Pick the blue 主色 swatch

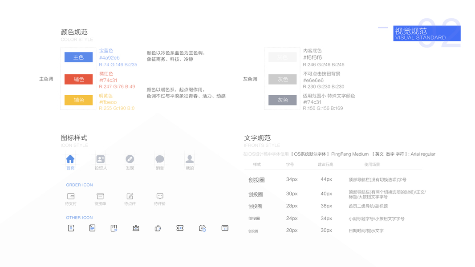coord(78,57)
